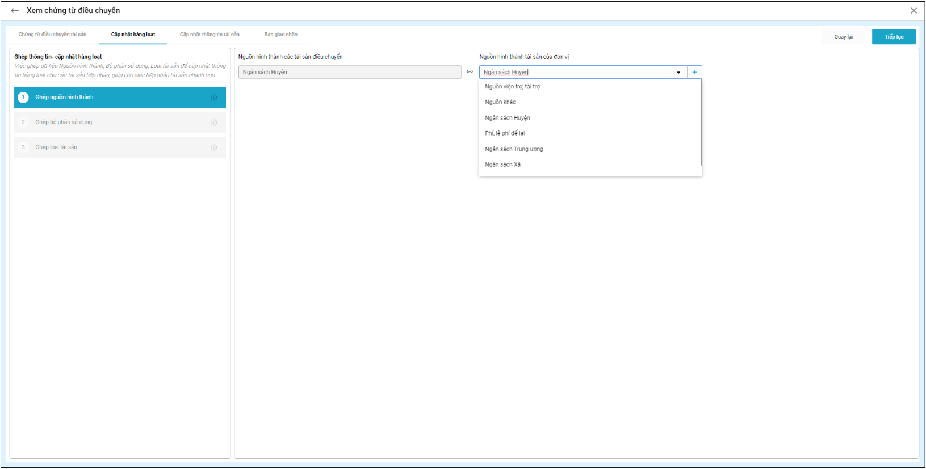Choose 'Nguồn khác' in the dropdown
Viewport: 926px width, 469px height.
[500, 102]
